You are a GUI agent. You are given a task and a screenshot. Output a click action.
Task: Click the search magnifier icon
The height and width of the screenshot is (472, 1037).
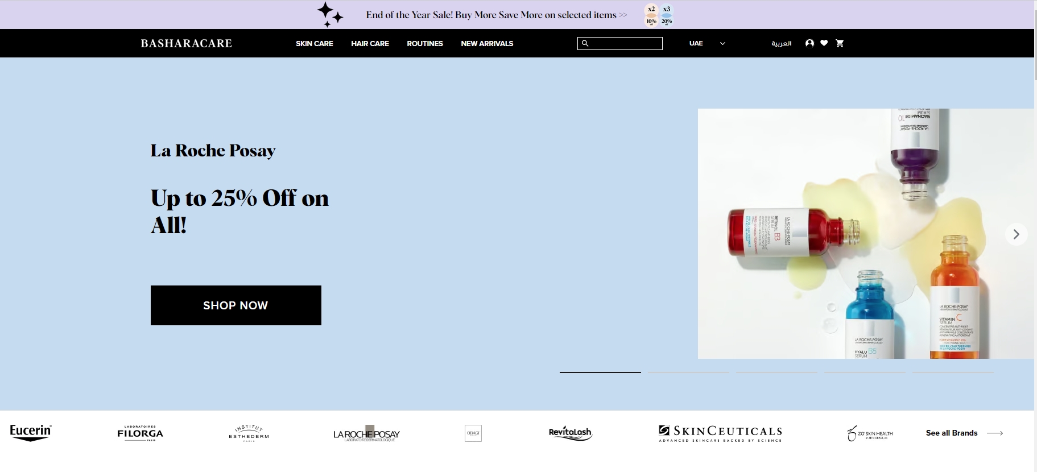585,43
